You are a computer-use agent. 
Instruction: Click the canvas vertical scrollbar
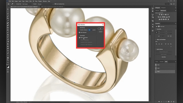coord(150,47)
